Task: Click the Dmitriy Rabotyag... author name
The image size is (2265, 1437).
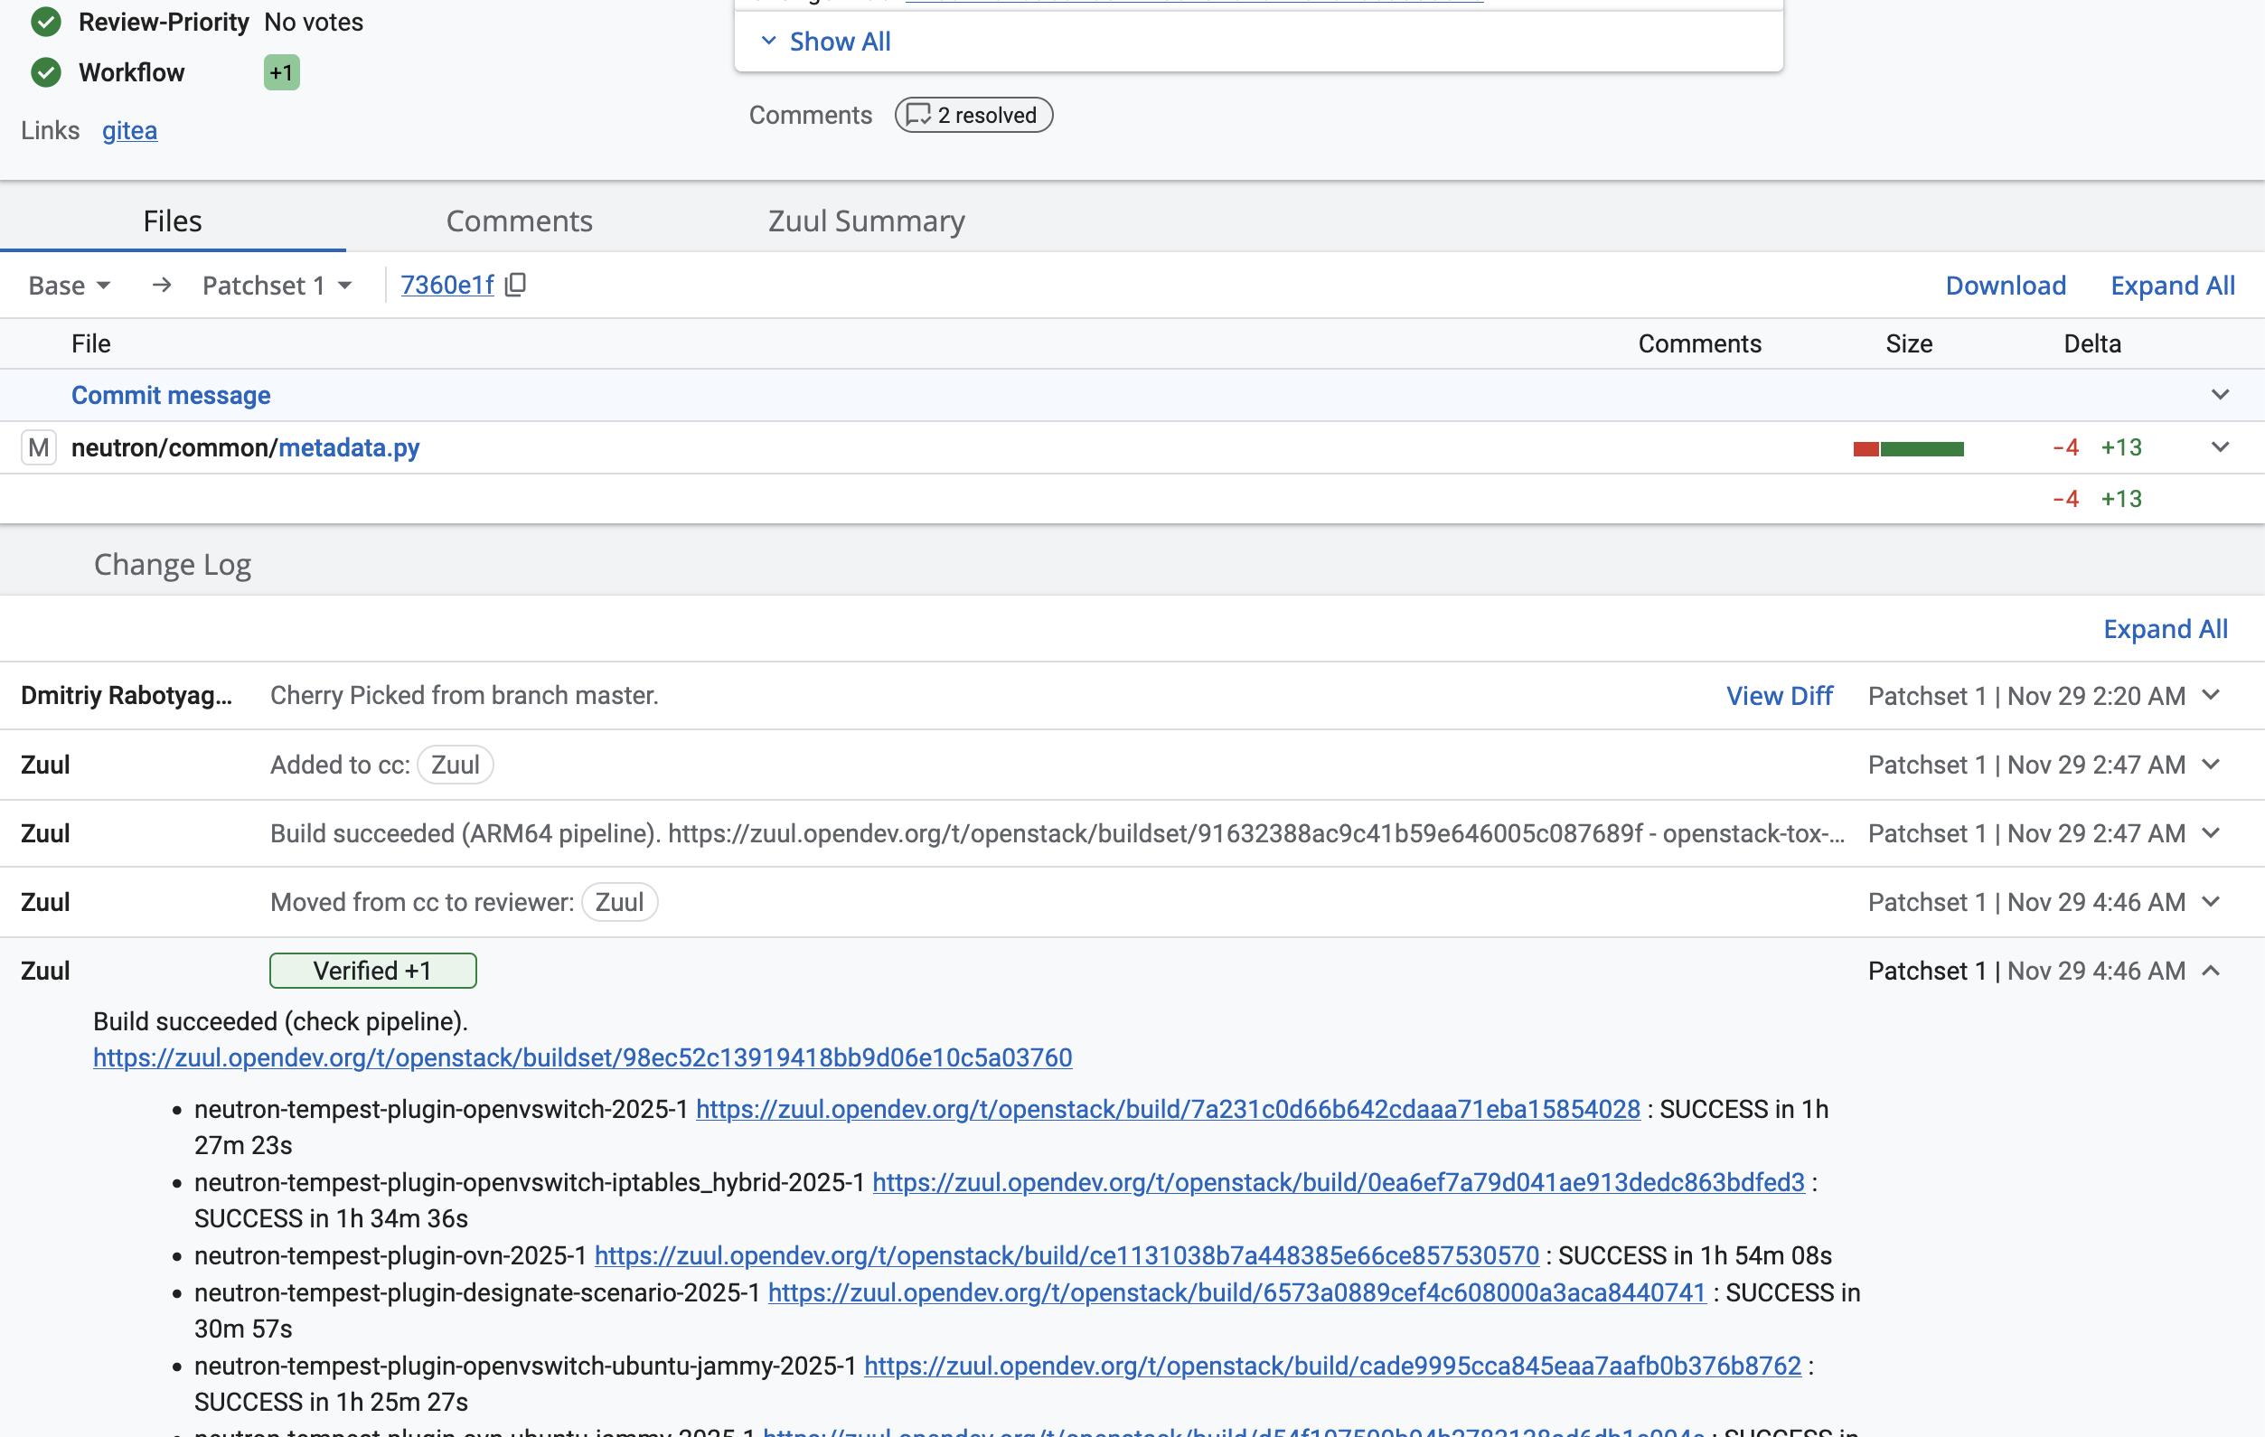Action: pos(126,696)
